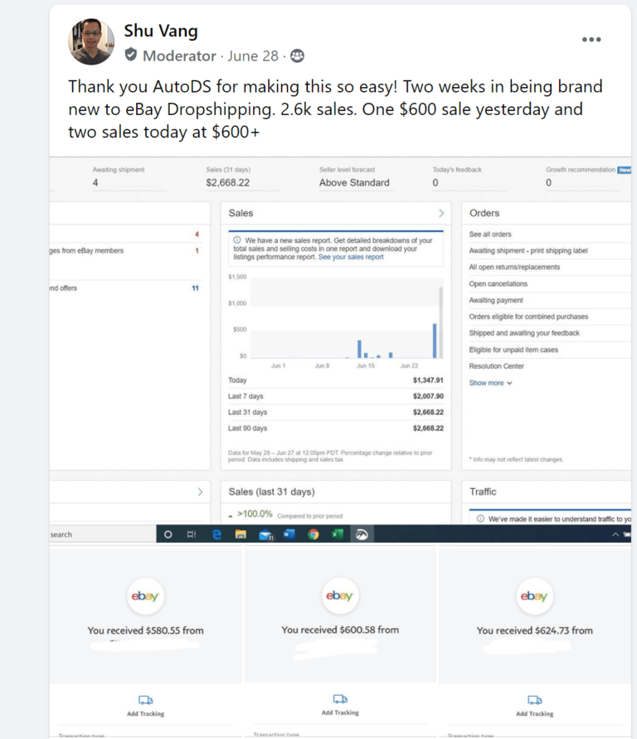Click the Cortana circle taskbar icon

pyautogui.click(x=168, y=534)
